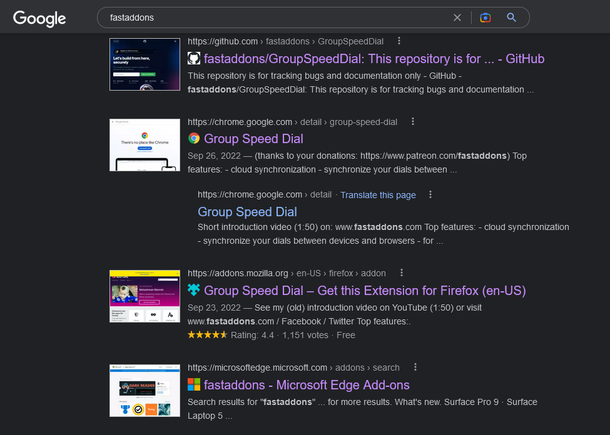Open the three-dot menu for the addons.mozilla.org result
The image size is (610, 435).
click(402, 272)
